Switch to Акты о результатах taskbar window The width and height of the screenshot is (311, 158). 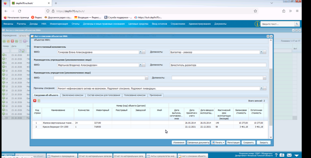(161, 156)
